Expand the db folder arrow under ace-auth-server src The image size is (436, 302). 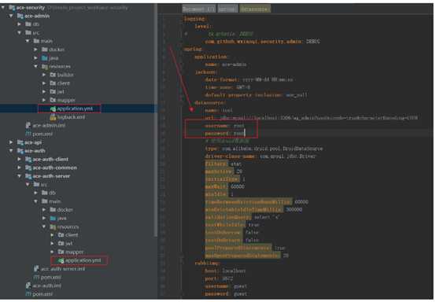pos(35,193)
